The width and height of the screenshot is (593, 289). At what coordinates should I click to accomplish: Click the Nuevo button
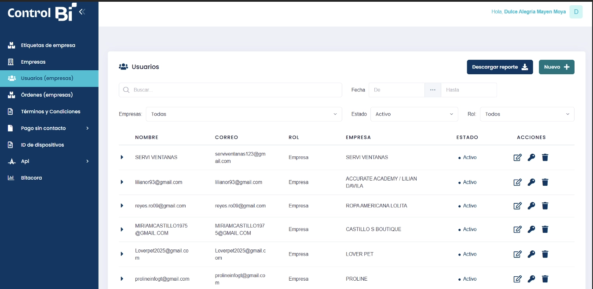556,67
